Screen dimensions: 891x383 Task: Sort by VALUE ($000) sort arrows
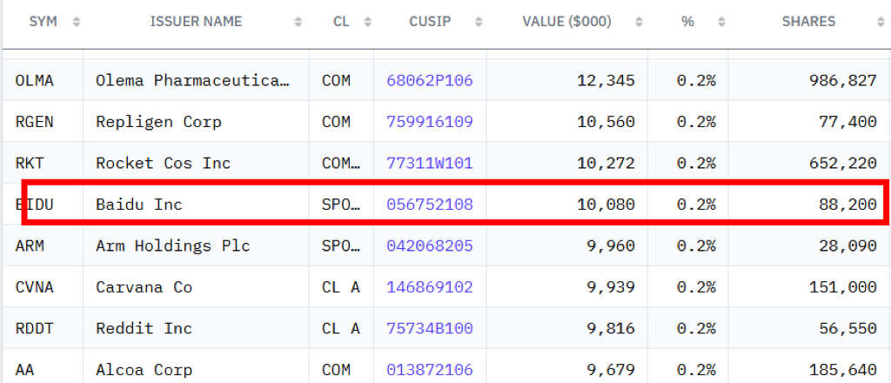coord(640,22)
